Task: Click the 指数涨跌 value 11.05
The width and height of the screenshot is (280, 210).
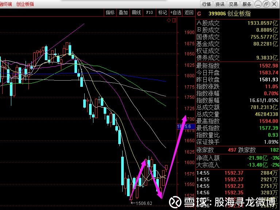Action: point(272,87)
